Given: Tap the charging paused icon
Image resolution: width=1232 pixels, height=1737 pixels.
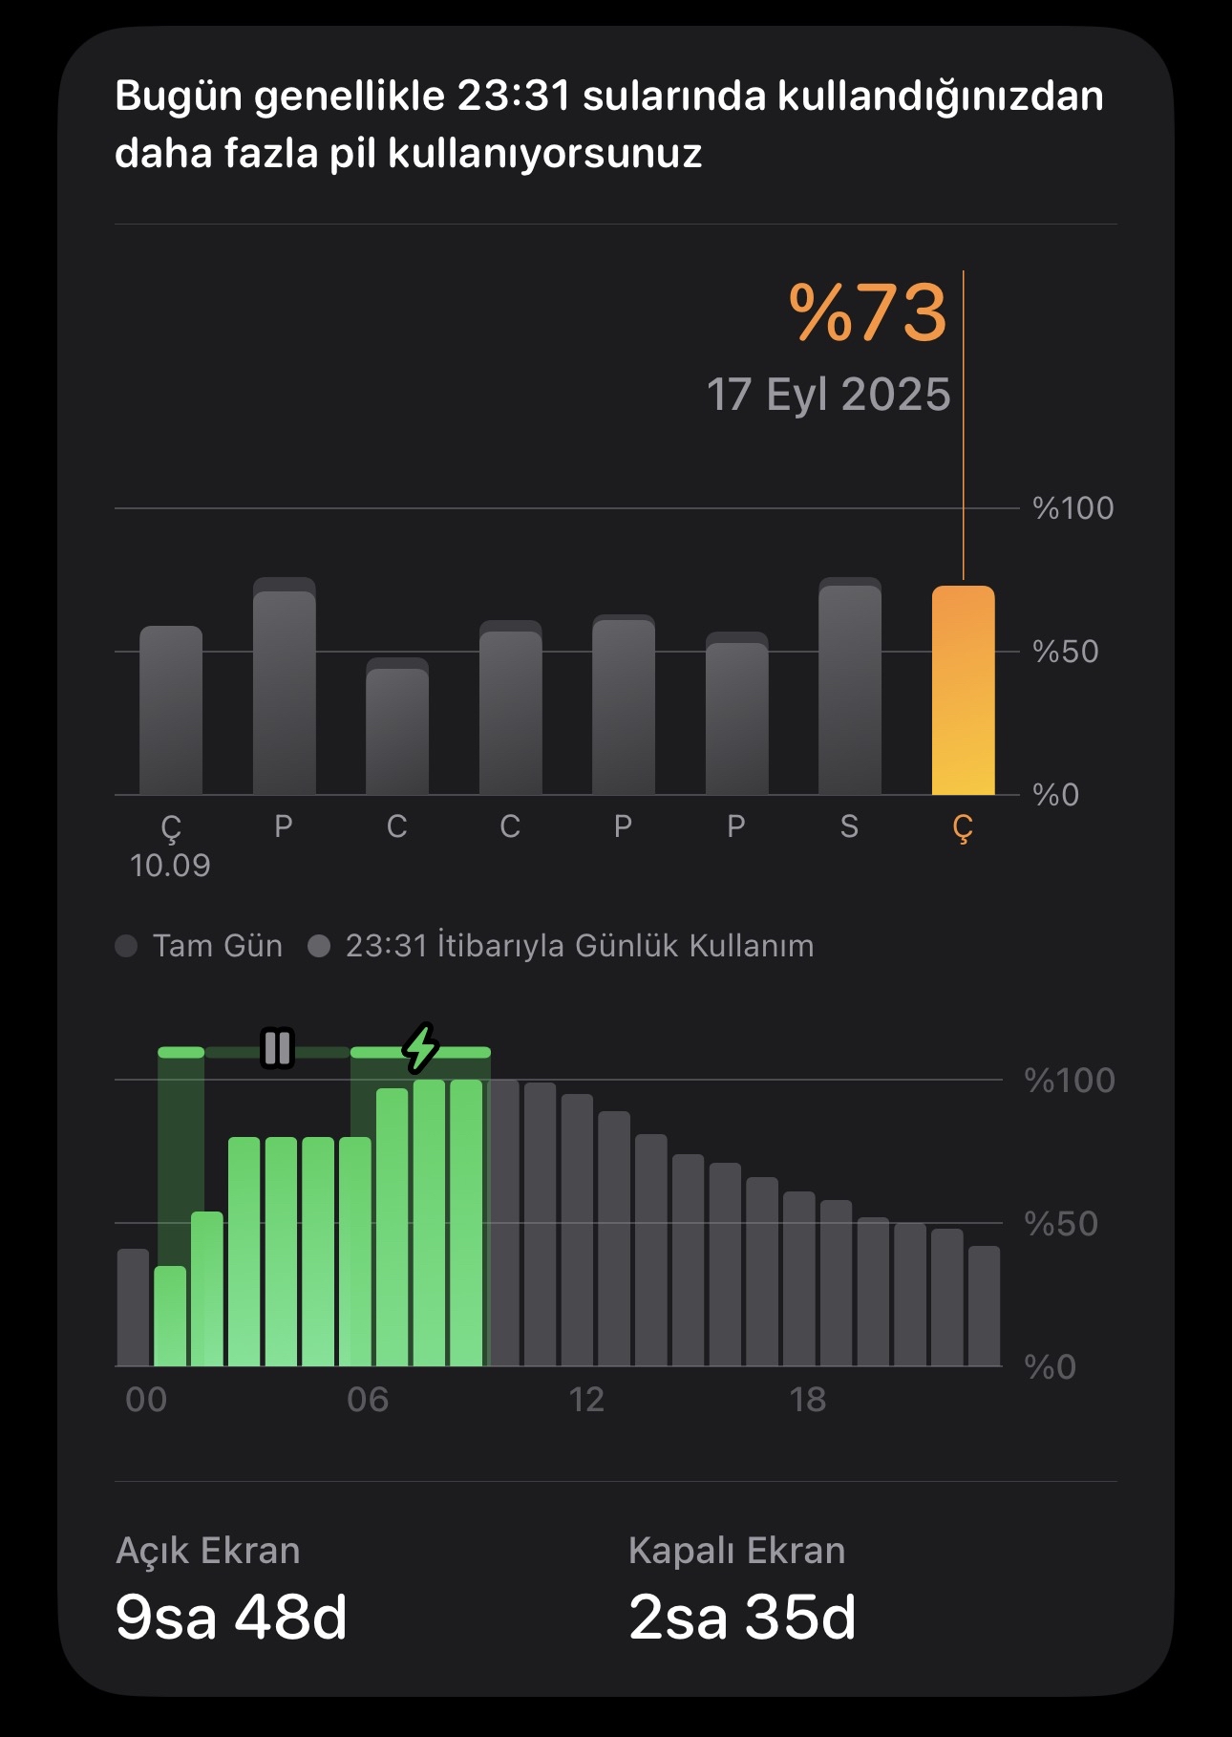Looking at the screenshot, I should (x=277, y=1048).
